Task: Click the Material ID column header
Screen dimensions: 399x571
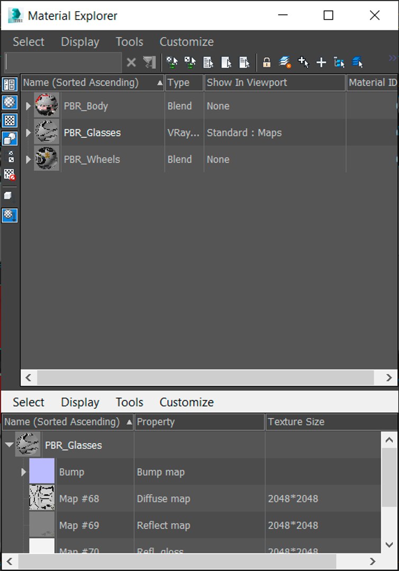Action: (372, 82)
